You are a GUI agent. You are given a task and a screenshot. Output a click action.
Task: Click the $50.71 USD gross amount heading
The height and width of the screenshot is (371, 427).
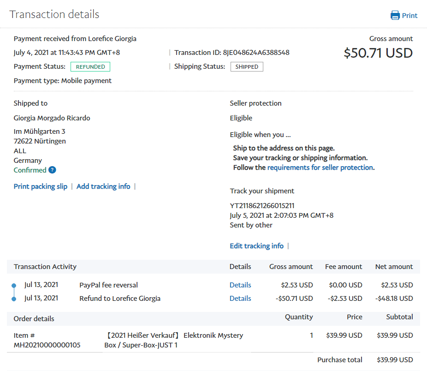coord(378,53)
